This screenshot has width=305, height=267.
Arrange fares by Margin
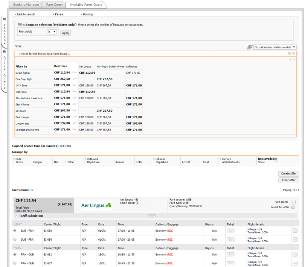tap(38, 162)
